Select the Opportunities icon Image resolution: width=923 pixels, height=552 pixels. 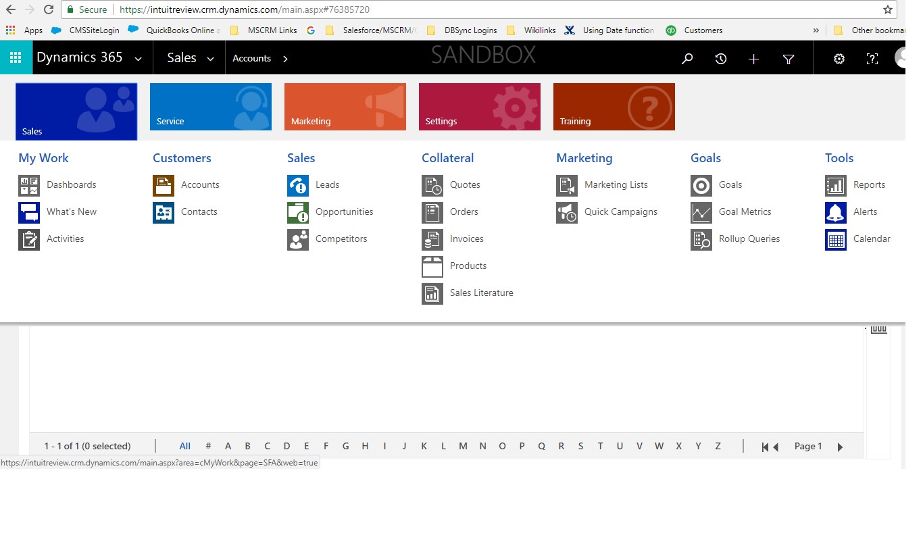tap(298, 212)
